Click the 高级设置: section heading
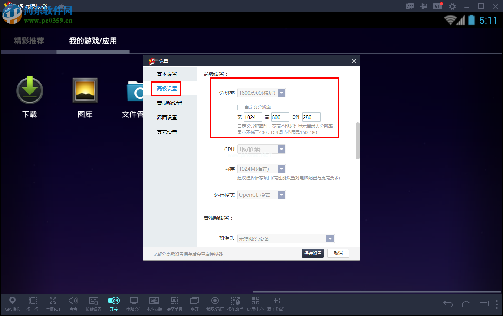The image size is (503, 316). [216, 74]
